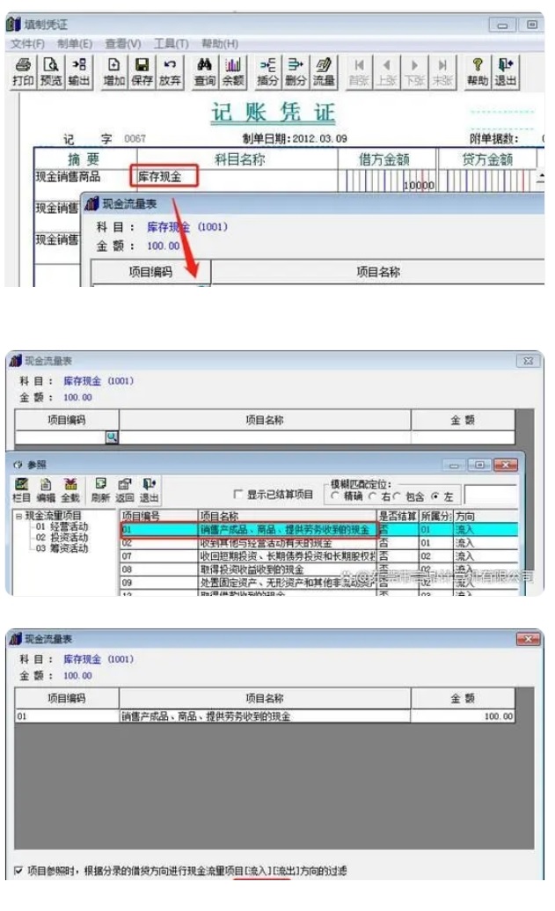
Task: Click 刷新 refresh in the 参照 window
Action: point(100,490)
